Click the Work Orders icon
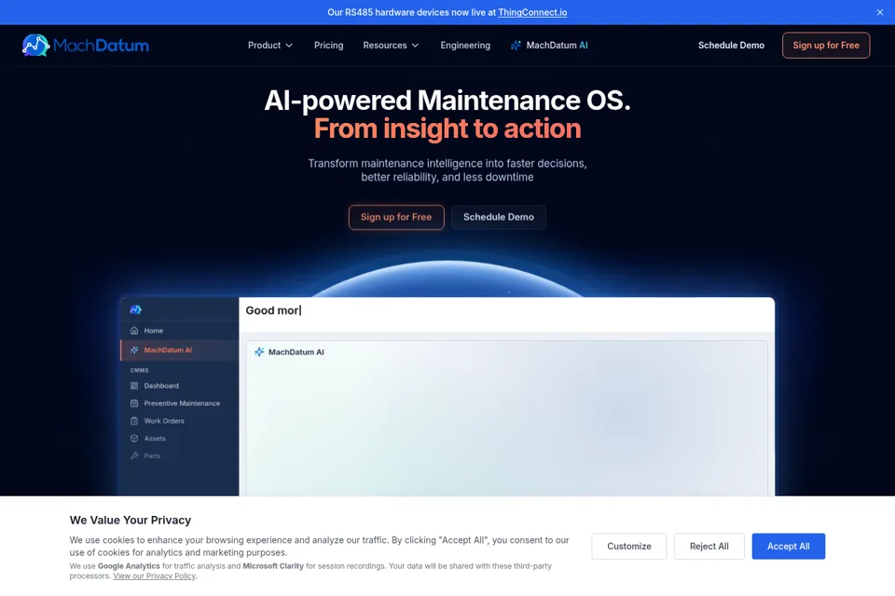 (x=134, y=422)
